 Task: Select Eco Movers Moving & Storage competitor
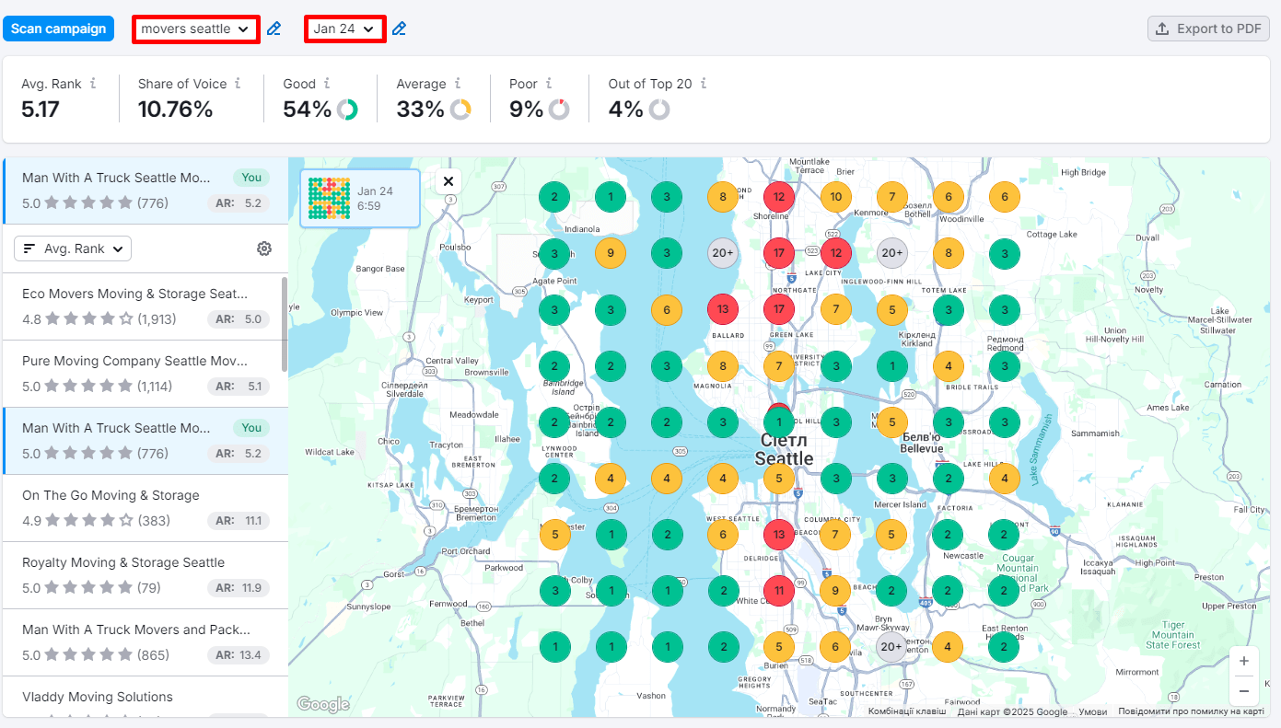146,306
